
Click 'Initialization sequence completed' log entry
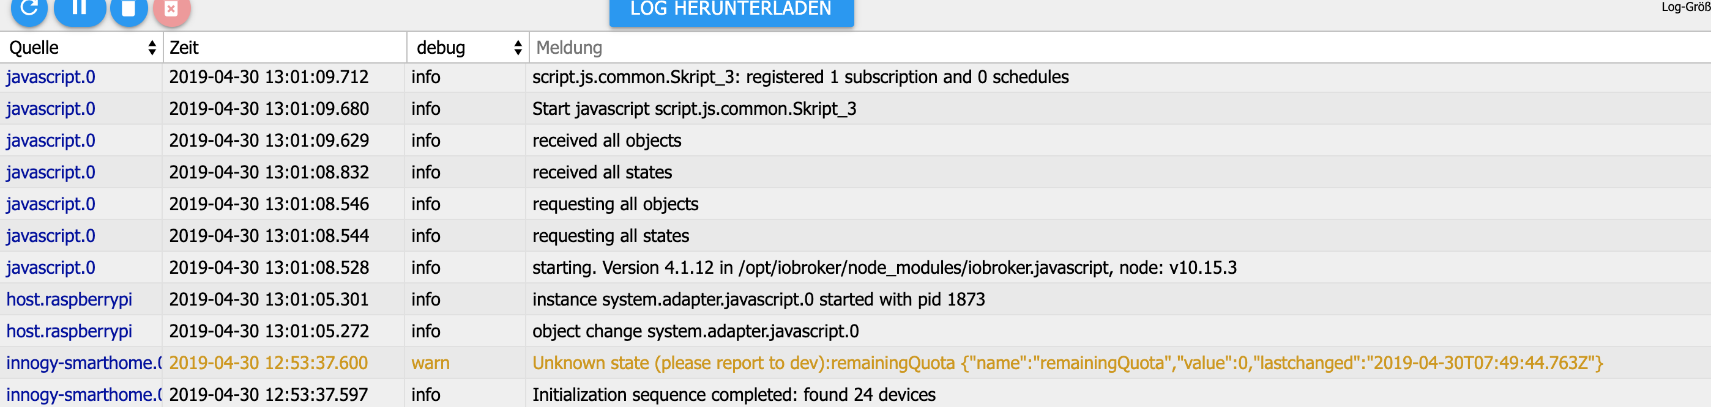733,395
